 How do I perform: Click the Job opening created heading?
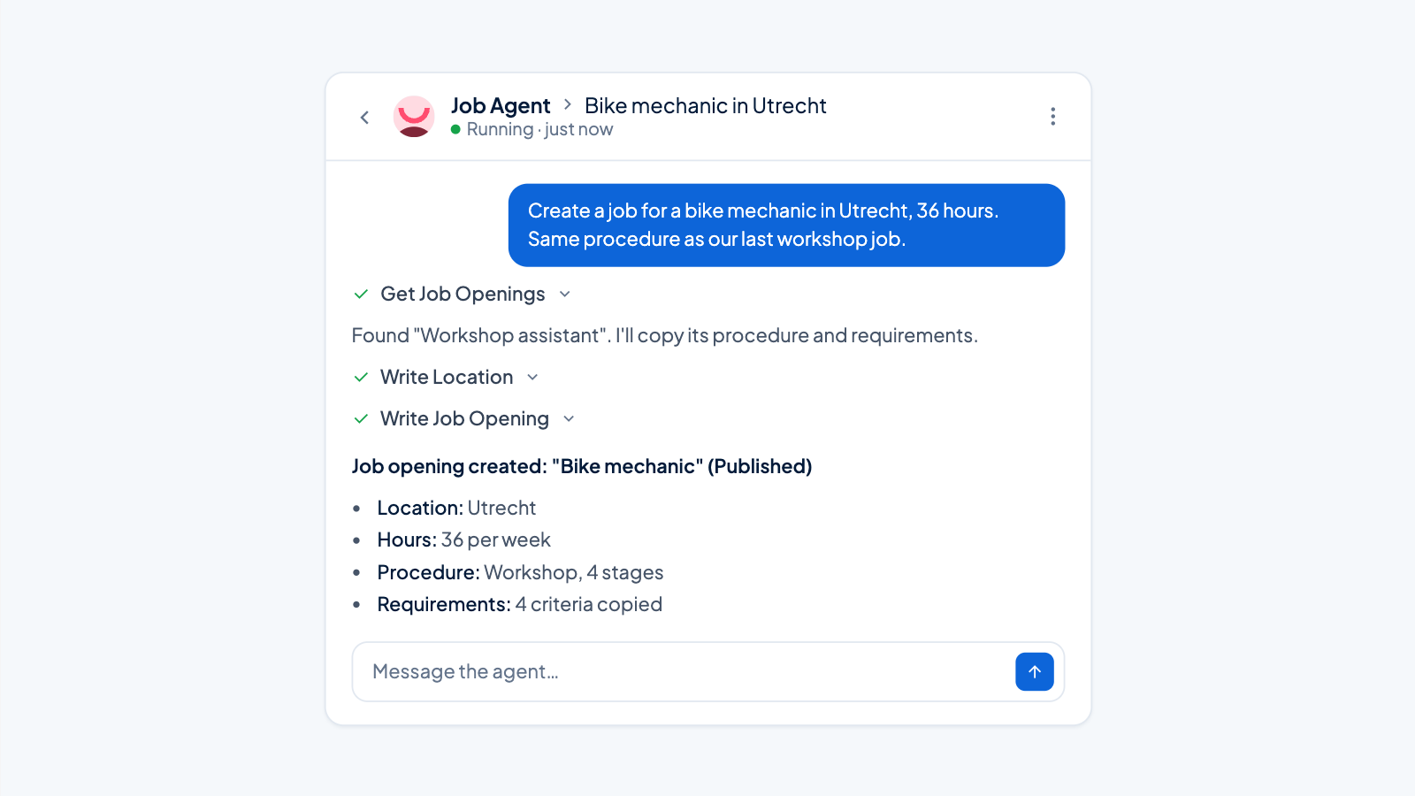pos(582,466)
